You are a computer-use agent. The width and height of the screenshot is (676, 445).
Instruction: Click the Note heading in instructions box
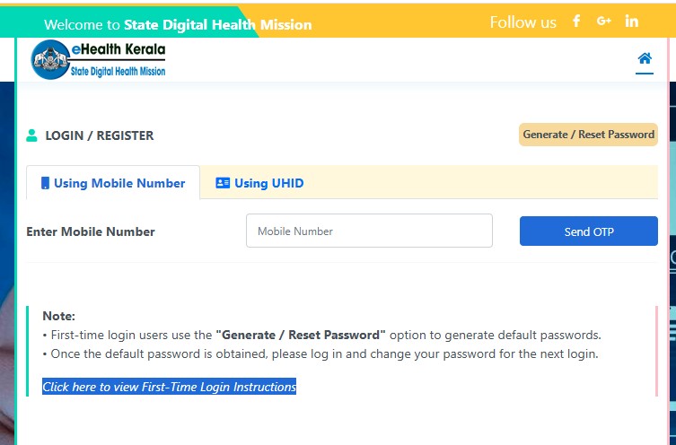point(58,316)
